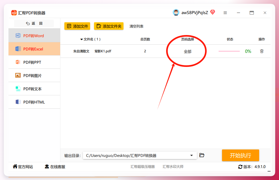Open 在线客服 support link
This screenshot has height=180, width=279.
click(55, 167)
